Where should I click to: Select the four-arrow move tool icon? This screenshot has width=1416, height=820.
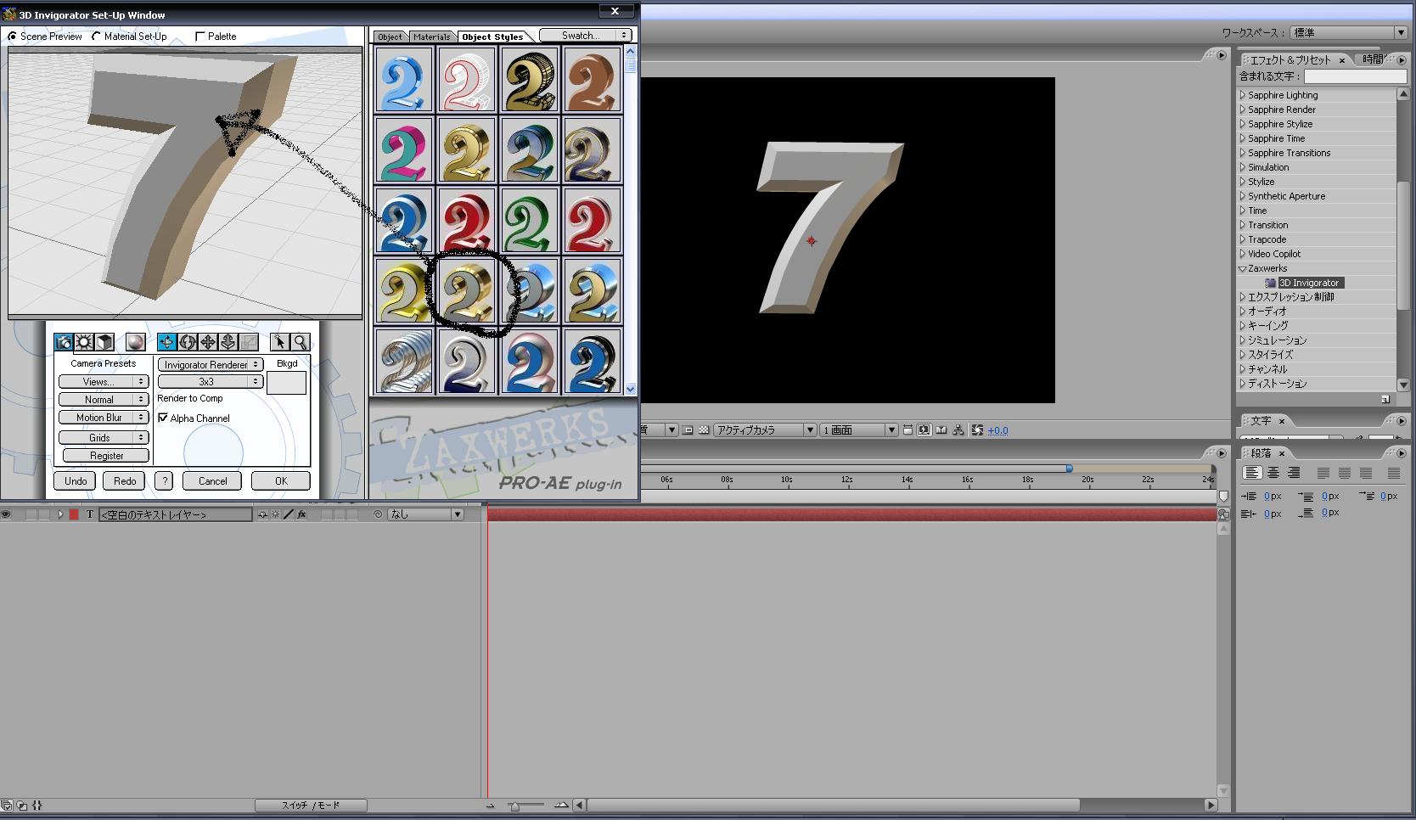pyautogui.click(x=208, y=342)
